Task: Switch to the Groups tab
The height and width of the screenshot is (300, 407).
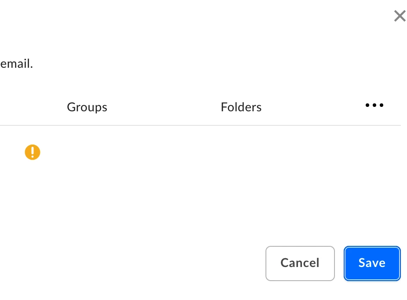Action: 87,107
